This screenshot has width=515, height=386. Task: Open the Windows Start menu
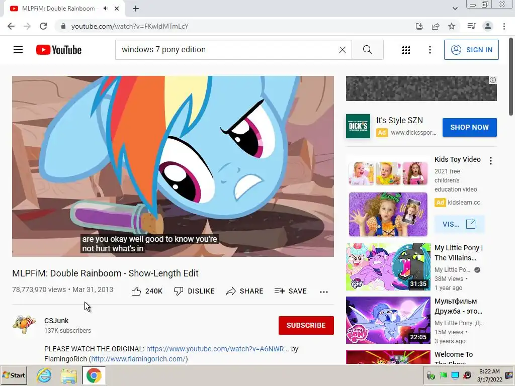pos(14,375)
